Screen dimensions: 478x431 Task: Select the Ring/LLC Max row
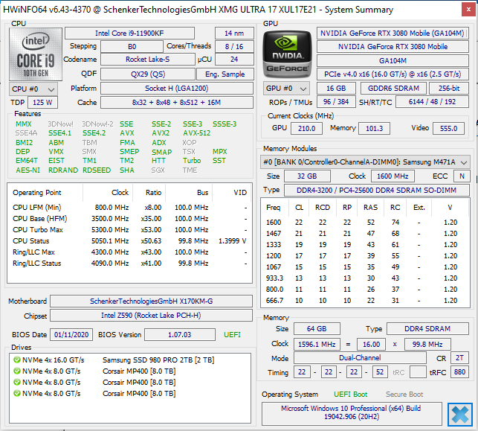point(129,252)
